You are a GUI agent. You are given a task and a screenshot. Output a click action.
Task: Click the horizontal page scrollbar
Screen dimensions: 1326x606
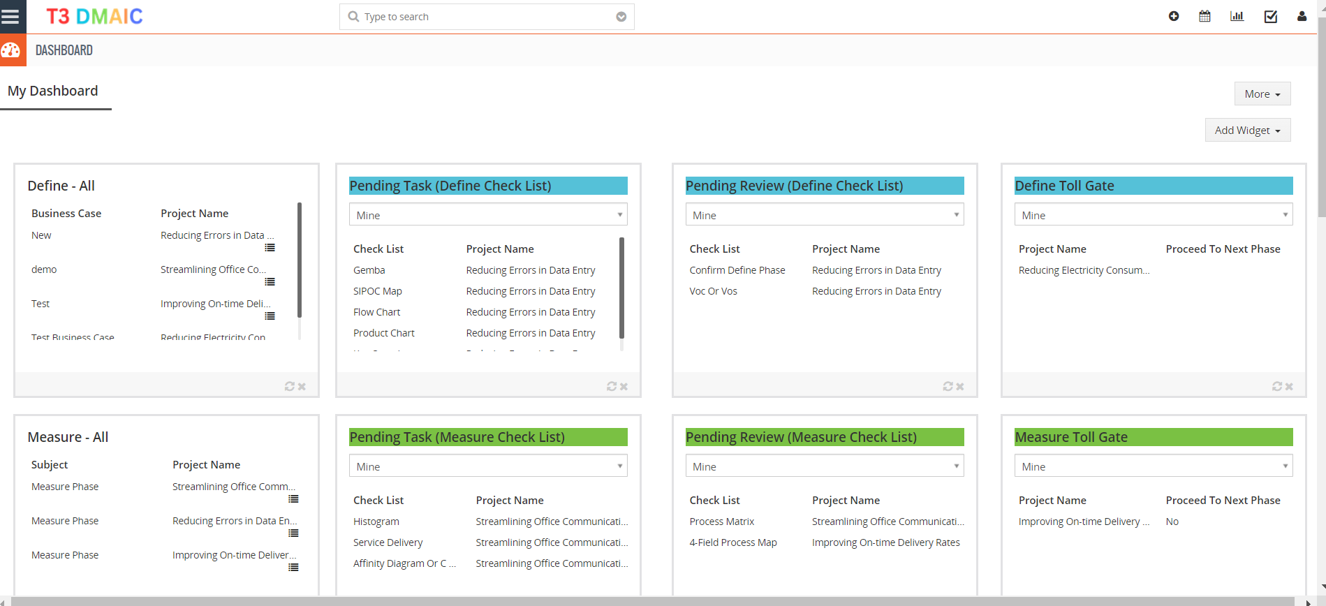pyautogui.click(x=653, y=601)
